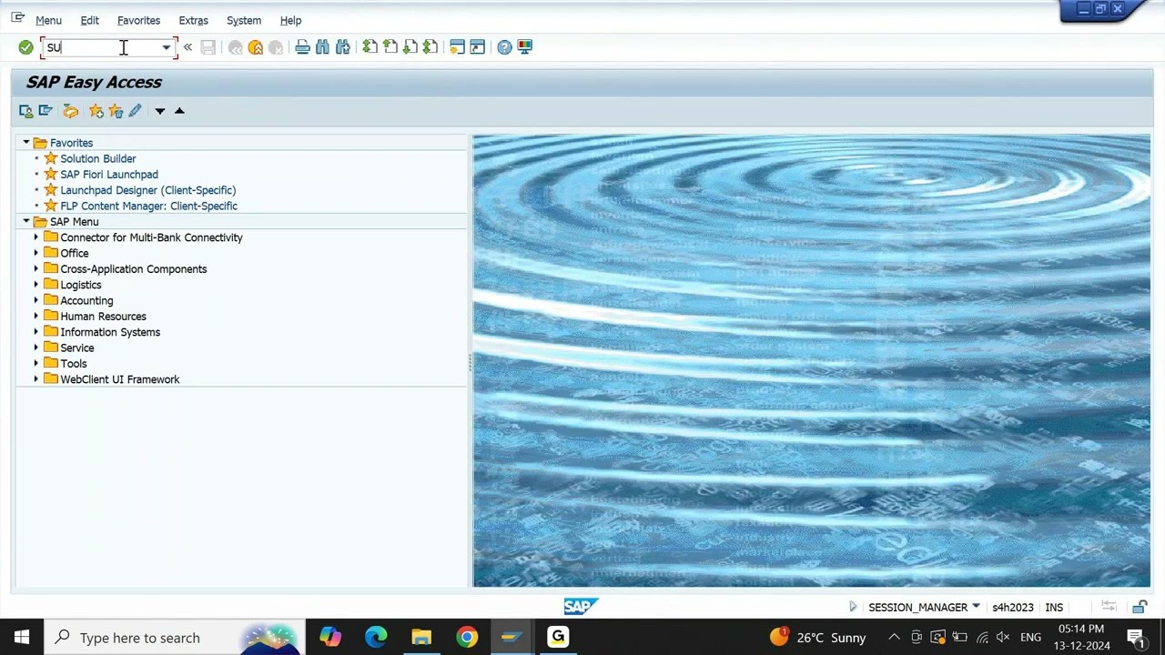Viewport: 1165px width, 655px height.
Task: Click the SAP Menu icon
Action: coord(46,111)
